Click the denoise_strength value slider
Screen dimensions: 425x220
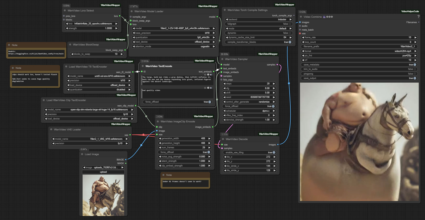tap(249, 120)
